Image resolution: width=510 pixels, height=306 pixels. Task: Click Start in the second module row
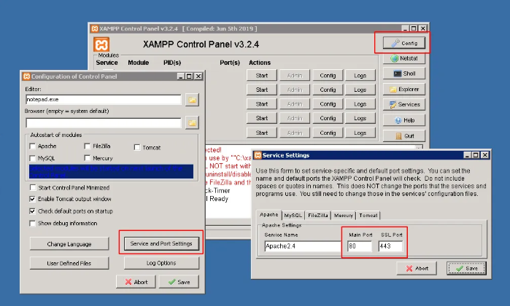click(262, 90)
